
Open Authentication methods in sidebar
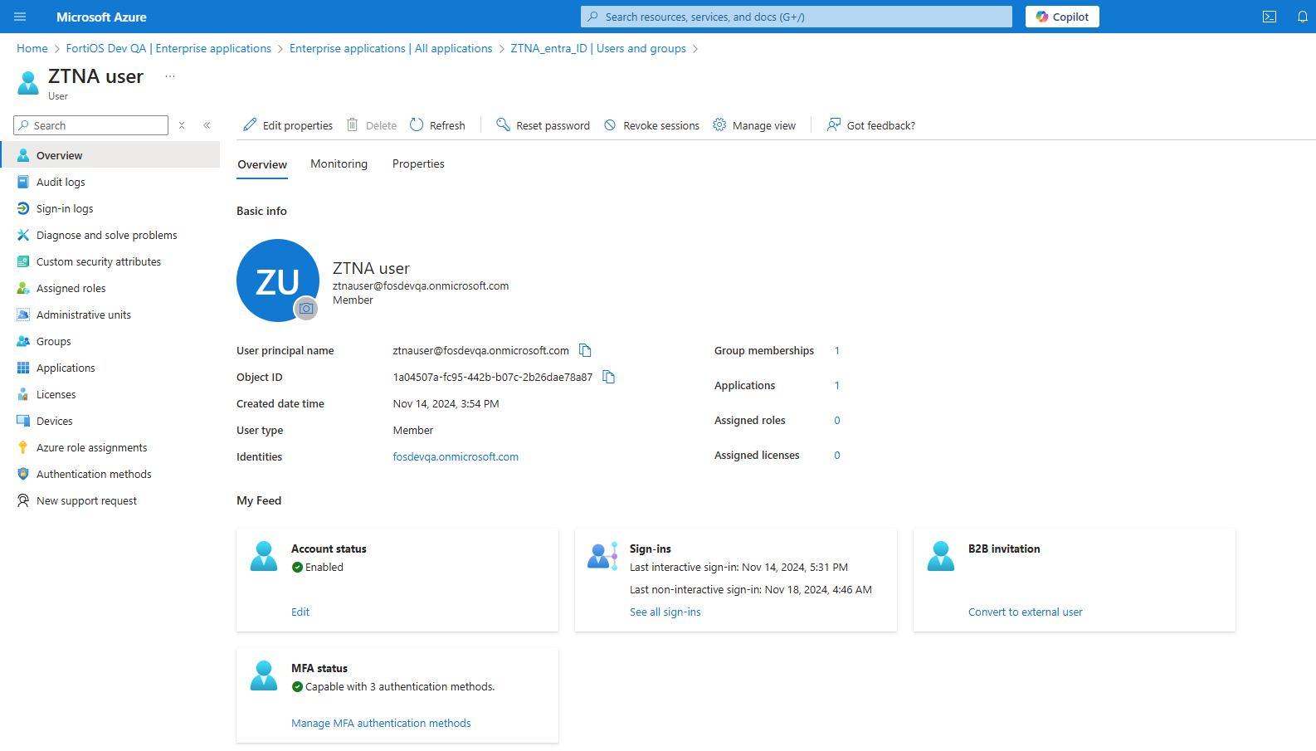pos(94,474)
